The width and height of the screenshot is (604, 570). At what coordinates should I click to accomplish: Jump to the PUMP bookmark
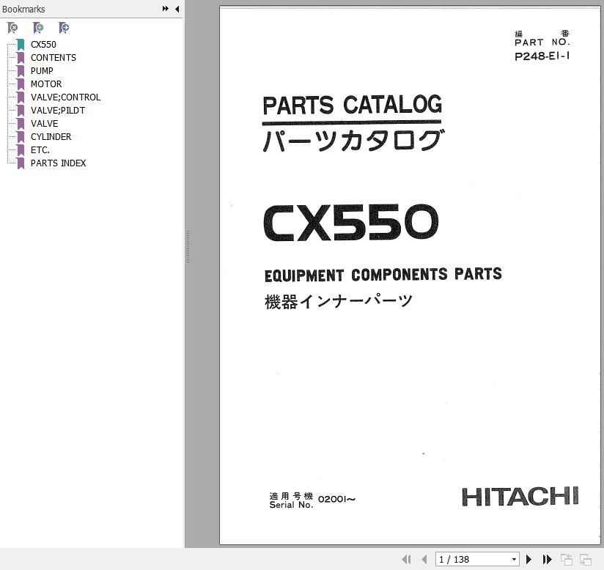click(x=42, y=71)
